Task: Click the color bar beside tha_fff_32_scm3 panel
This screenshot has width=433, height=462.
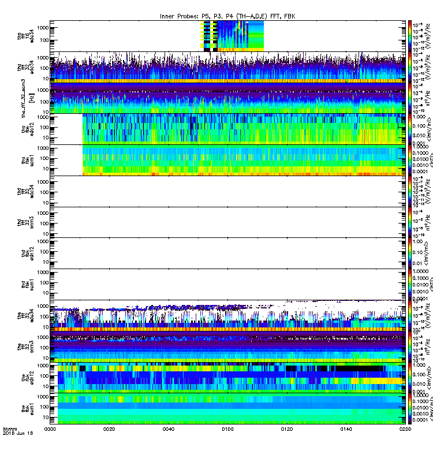Action: click(x=410, y=98)
